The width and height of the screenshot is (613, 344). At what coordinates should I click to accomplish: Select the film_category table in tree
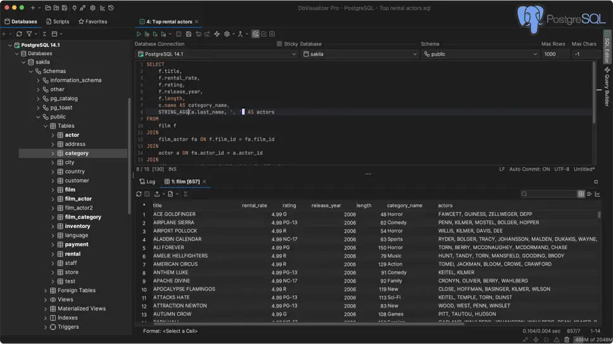tap(83, 217)
